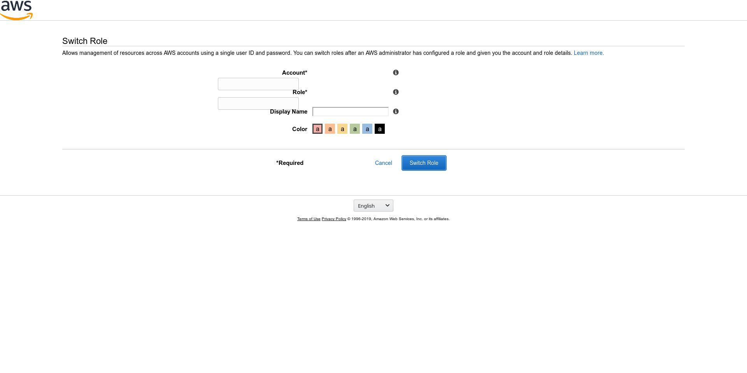Open the English language dropdown
The width and height of the screenshot is (747, 373).
point(373,206)
